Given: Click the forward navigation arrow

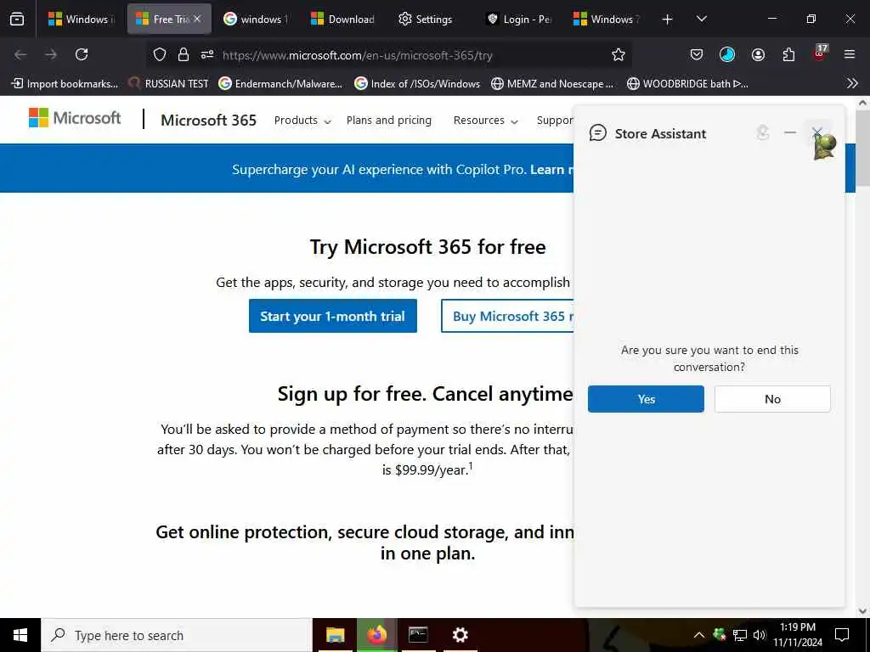Looking at the screenshot, I should click(51, 54).
